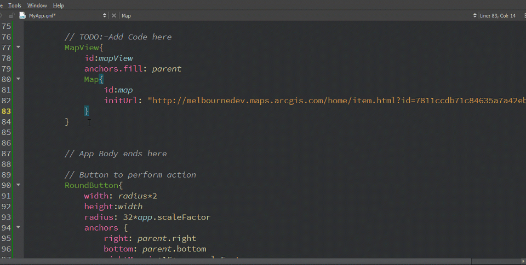Click the 'id:map' line

[118, 90]
